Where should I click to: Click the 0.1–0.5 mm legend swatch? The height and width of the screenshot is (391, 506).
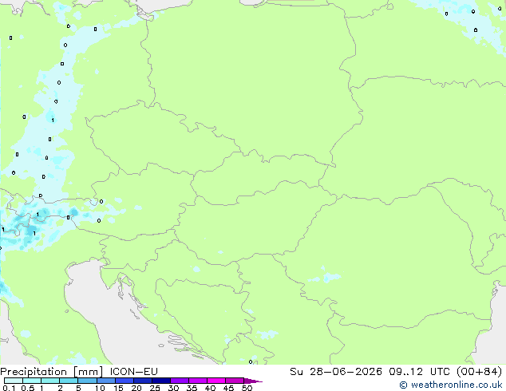(x=14, y=381)
